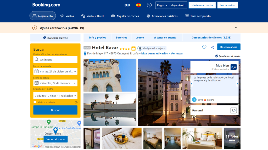Viewport: 268px width, 150px height.
Task: Open the Fecha de entrada date dropdown
Action: (55, 71)
